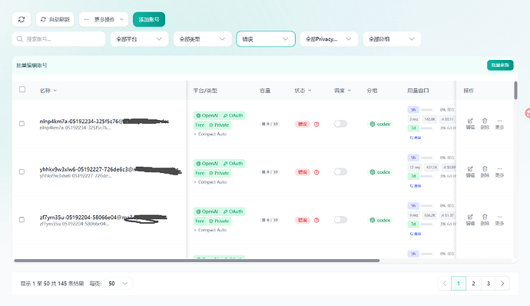Click the refresh icon button

pyautogui.click(x=22, y=19)
